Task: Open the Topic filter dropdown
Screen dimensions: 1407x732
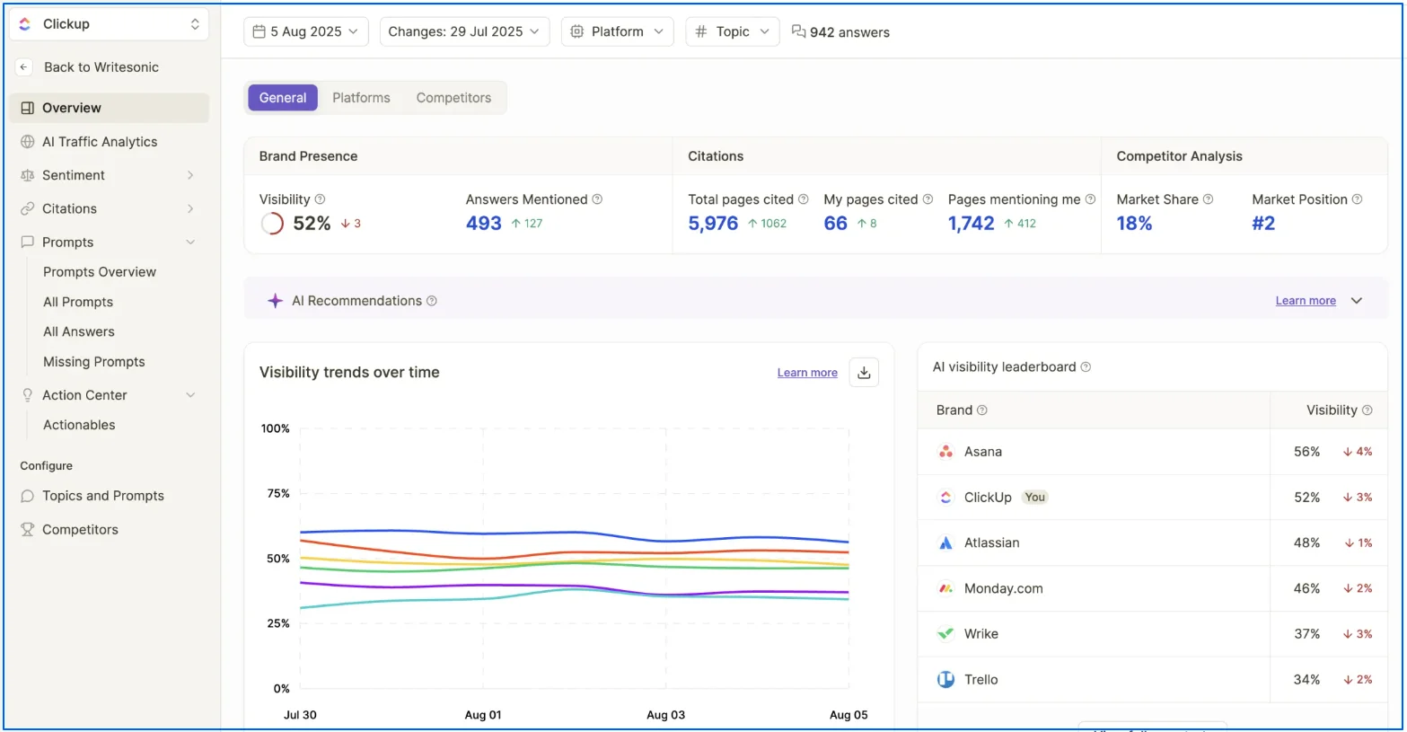Action: click(x=733, y=31)
